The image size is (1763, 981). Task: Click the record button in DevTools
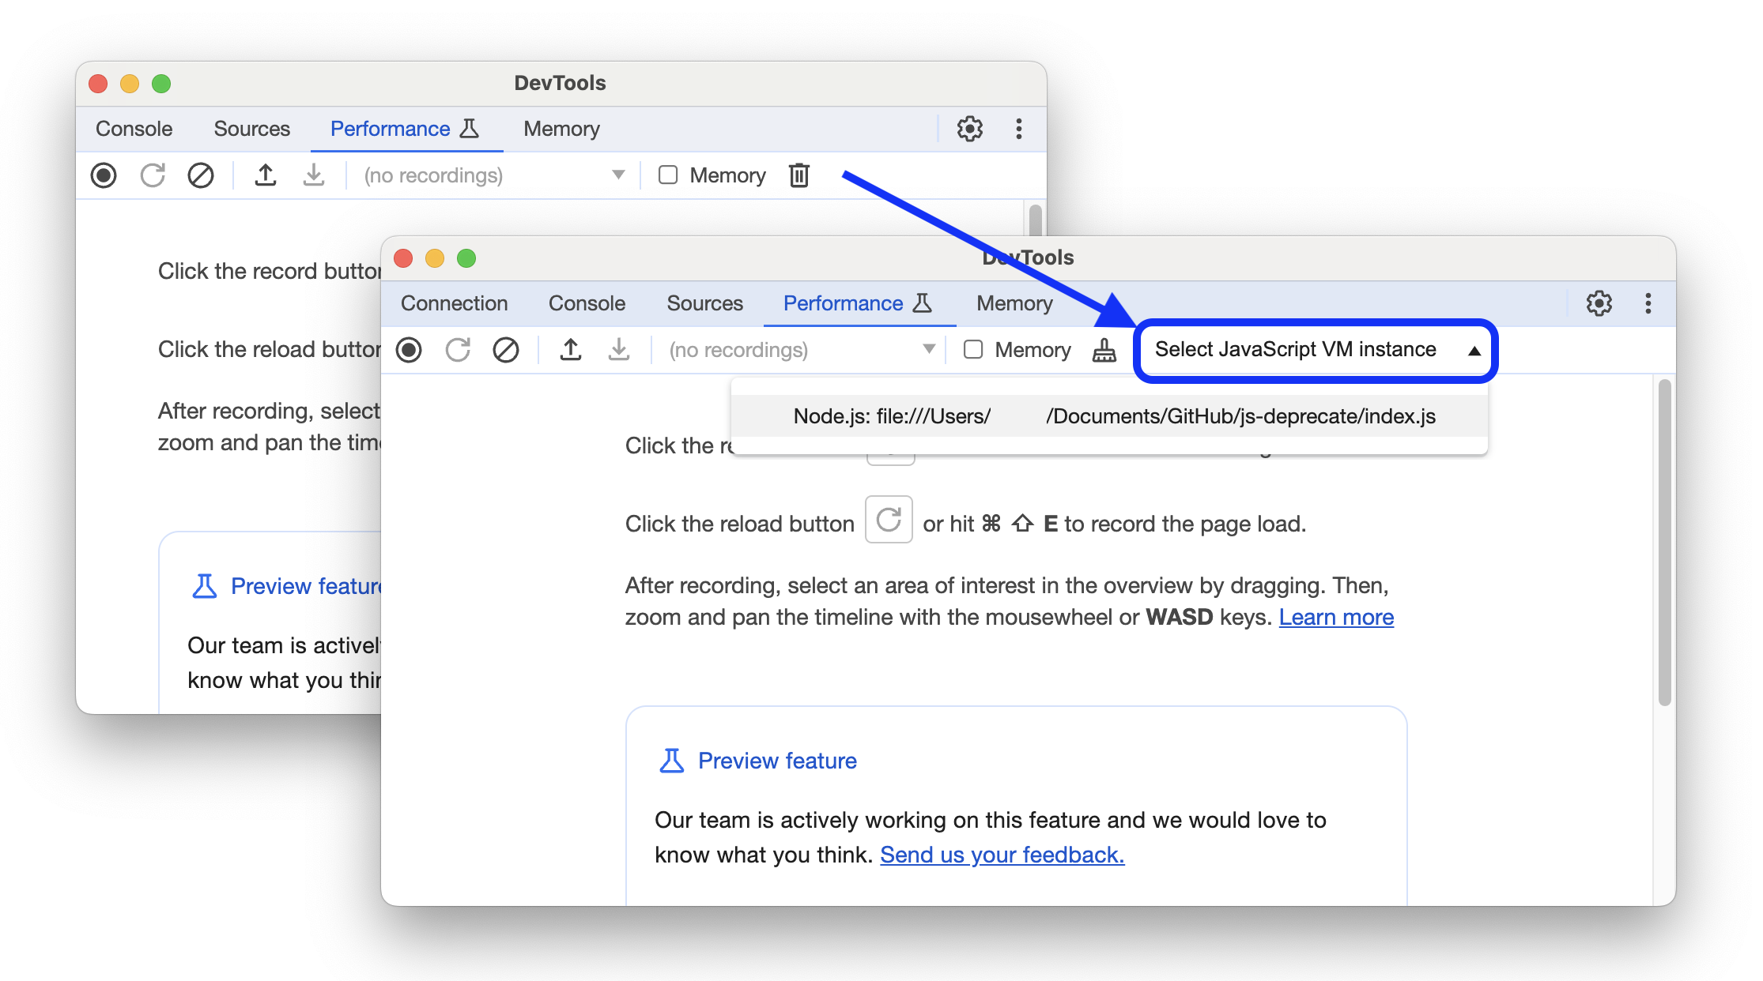pos(411,351)
